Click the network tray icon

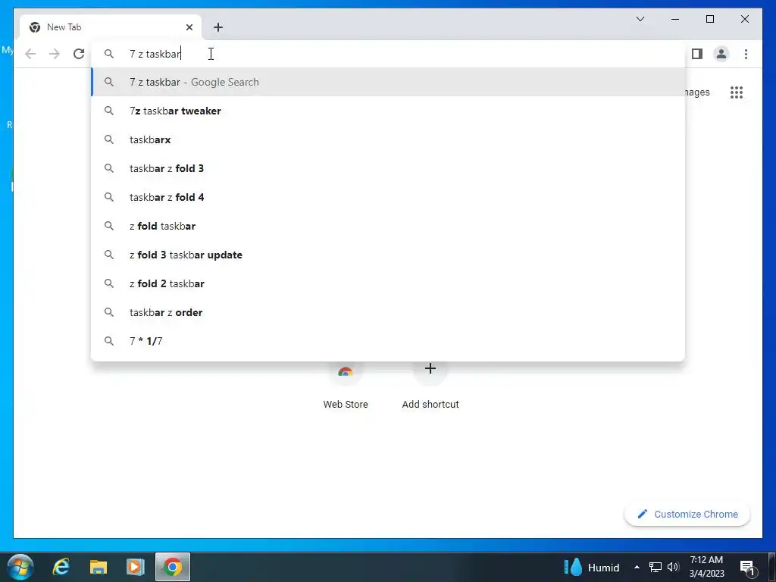pyautogui.click(x=656, y=567)
